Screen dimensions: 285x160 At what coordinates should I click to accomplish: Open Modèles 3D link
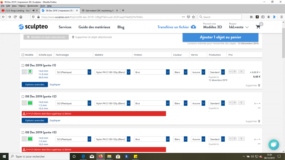pos(213,27)
